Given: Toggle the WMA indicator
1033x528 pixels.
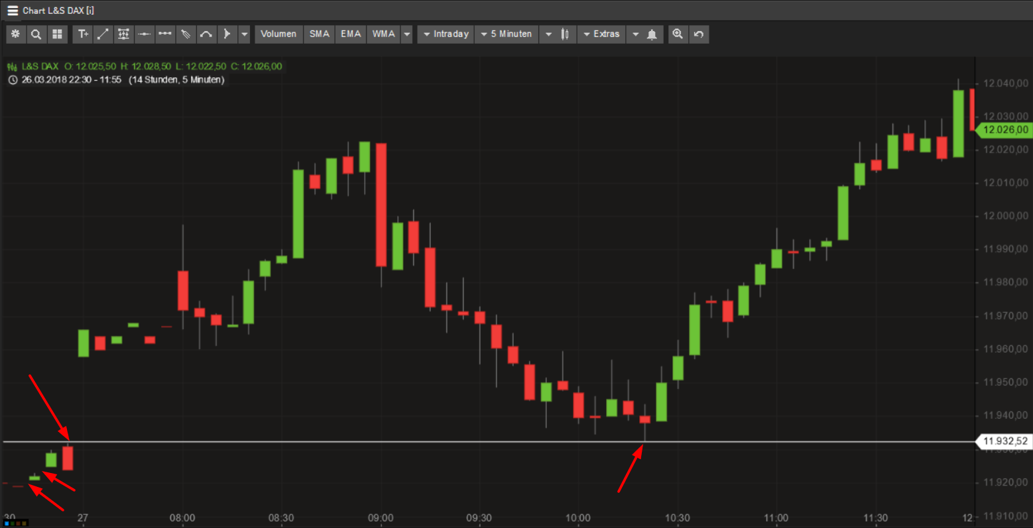Looking at the screenshot, I should [x=383, y=34].
